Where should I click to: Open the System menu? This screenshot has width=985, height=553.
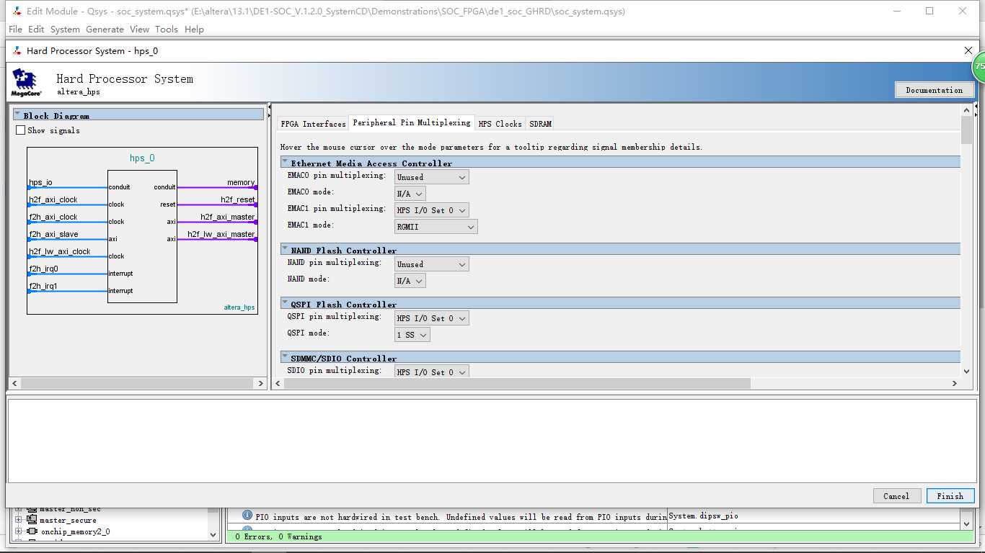65,30
